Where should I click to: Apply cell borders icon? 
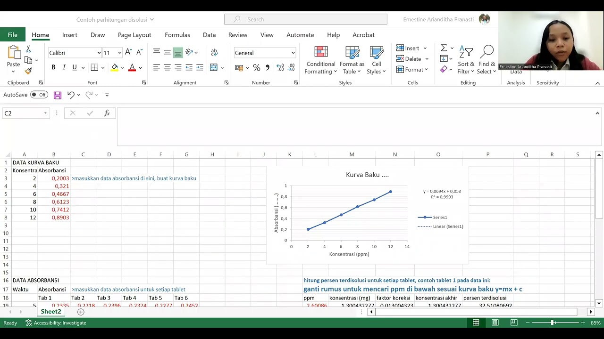[x=94, y=67]
